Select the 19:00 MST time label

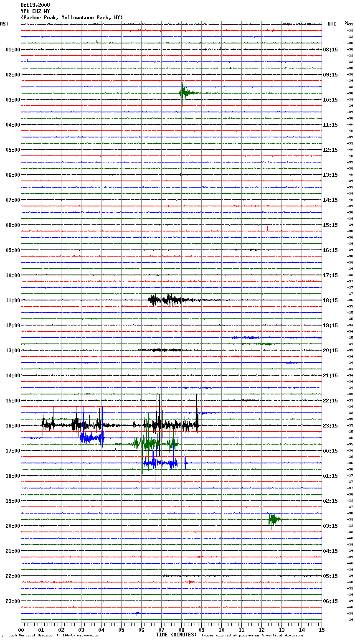point(13,501)
